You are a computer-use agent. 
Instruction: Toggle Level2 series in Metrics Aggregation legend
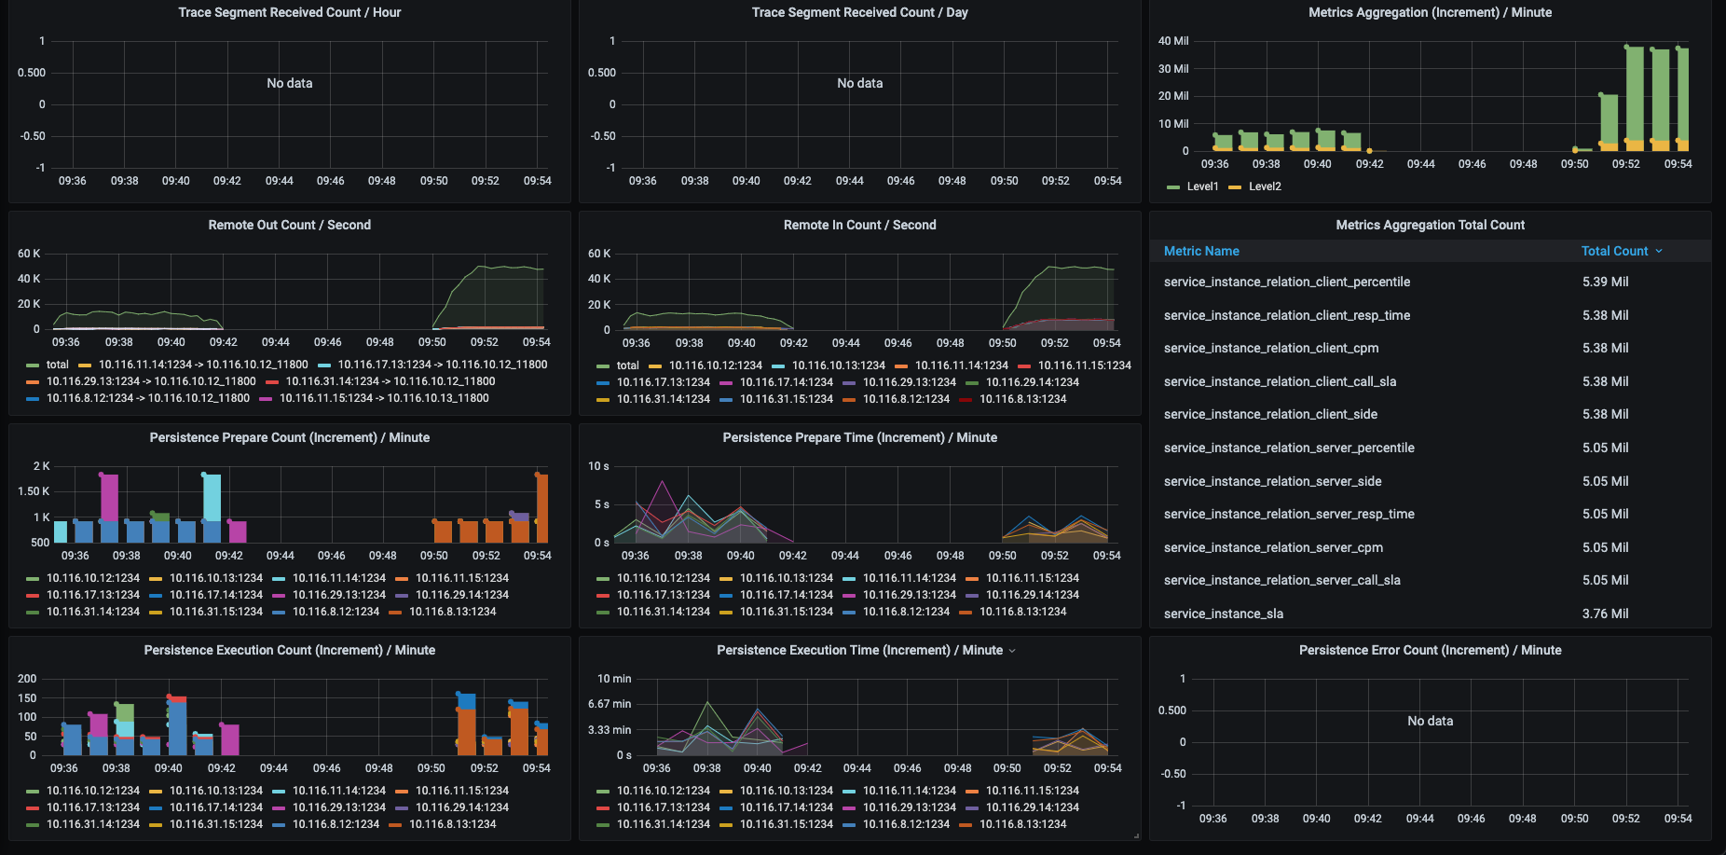point(1265,186)
